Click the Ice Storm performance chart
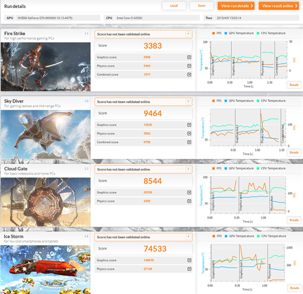The image size is (303, 294). 247,263
